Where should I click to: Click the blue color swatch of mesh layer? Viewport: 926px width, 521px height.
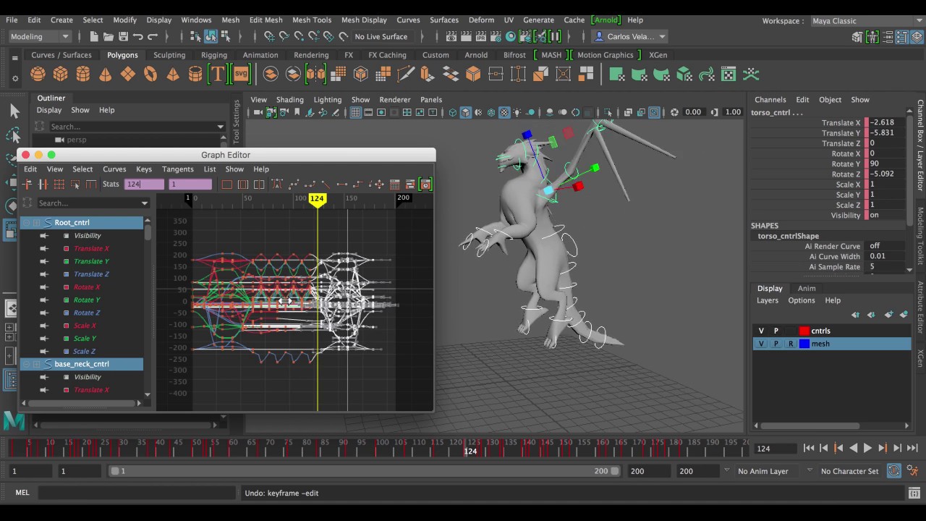[804, 344]
